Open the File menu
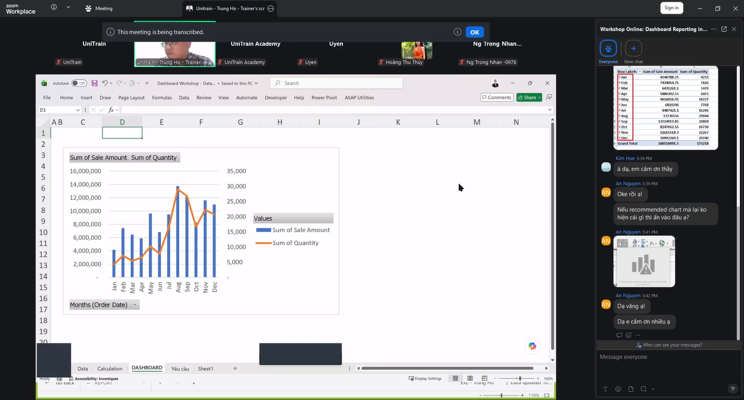 tap(47, 98)
